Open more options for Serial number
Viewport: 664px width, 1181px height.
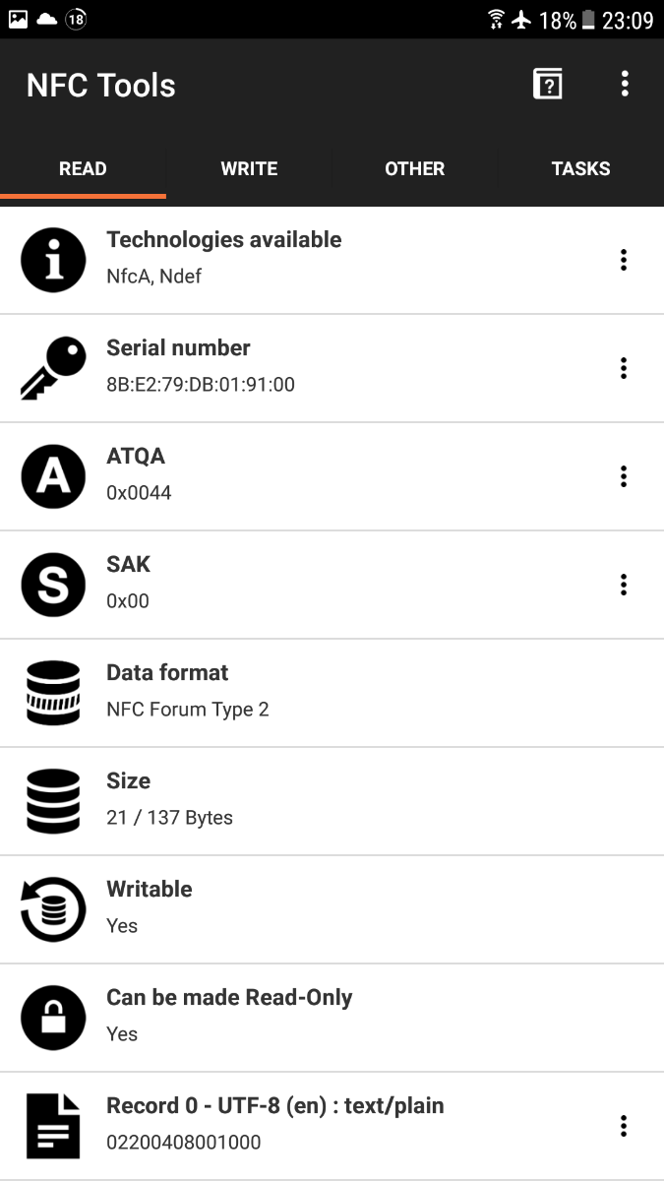tap(624, 368)
